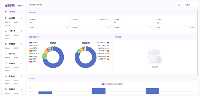Click the 商品管理 bag icon

pyautogui.click(x=5, y=63)
